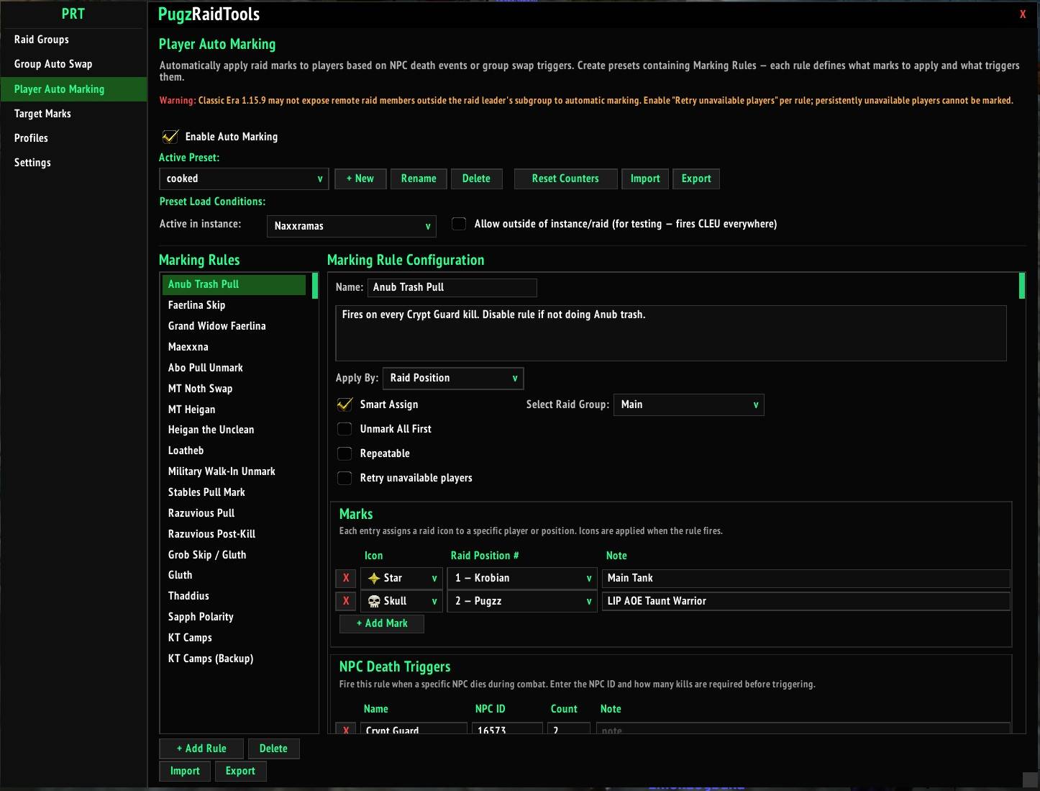Tick the Repeatable checkbox
Screen dimensions: 1040x791
coord(345,453)
